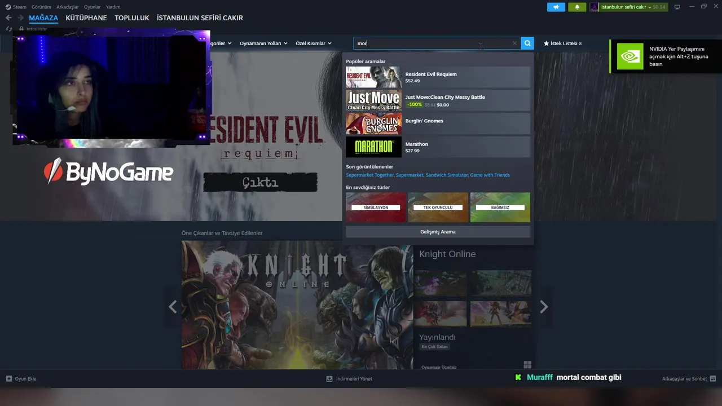This screenshot has height=406, width=722.
Task: Open the istanbulun sefiri cakır account dropdown
Action: click(x=626, y=7)
